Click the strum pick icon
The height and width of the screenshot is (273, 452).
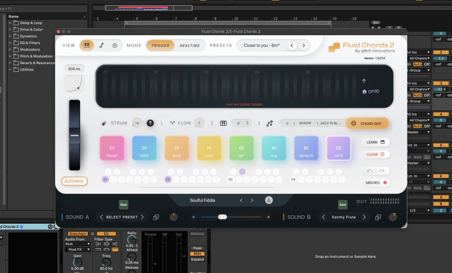coord(104,123)
